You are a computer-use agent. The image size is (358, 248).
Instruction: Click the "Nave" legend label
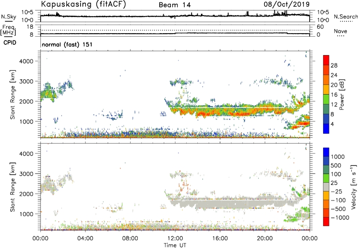point(341,31)
